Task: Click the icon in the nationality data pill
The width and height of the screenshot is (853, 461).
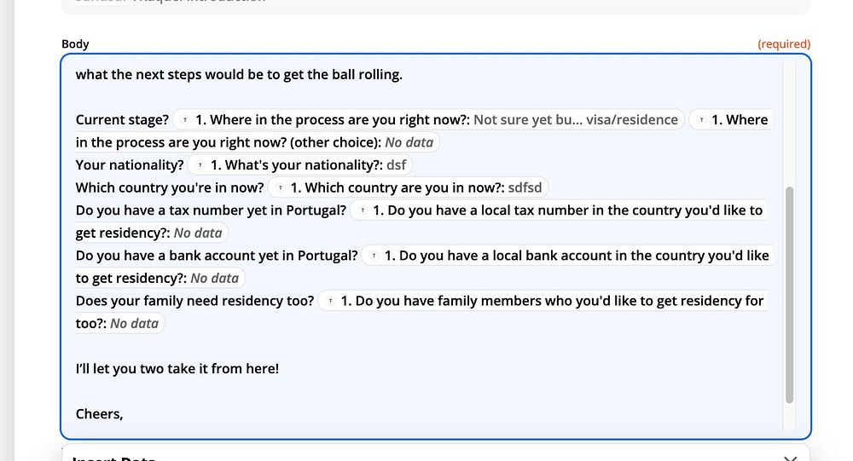Action: pos(200,165)
